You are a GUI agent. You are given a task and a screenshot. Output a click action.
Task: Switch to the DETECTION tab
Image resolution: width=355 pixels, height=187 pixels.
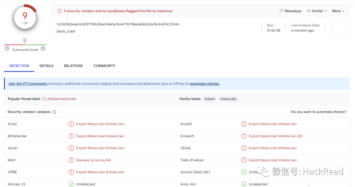point(19,66)
